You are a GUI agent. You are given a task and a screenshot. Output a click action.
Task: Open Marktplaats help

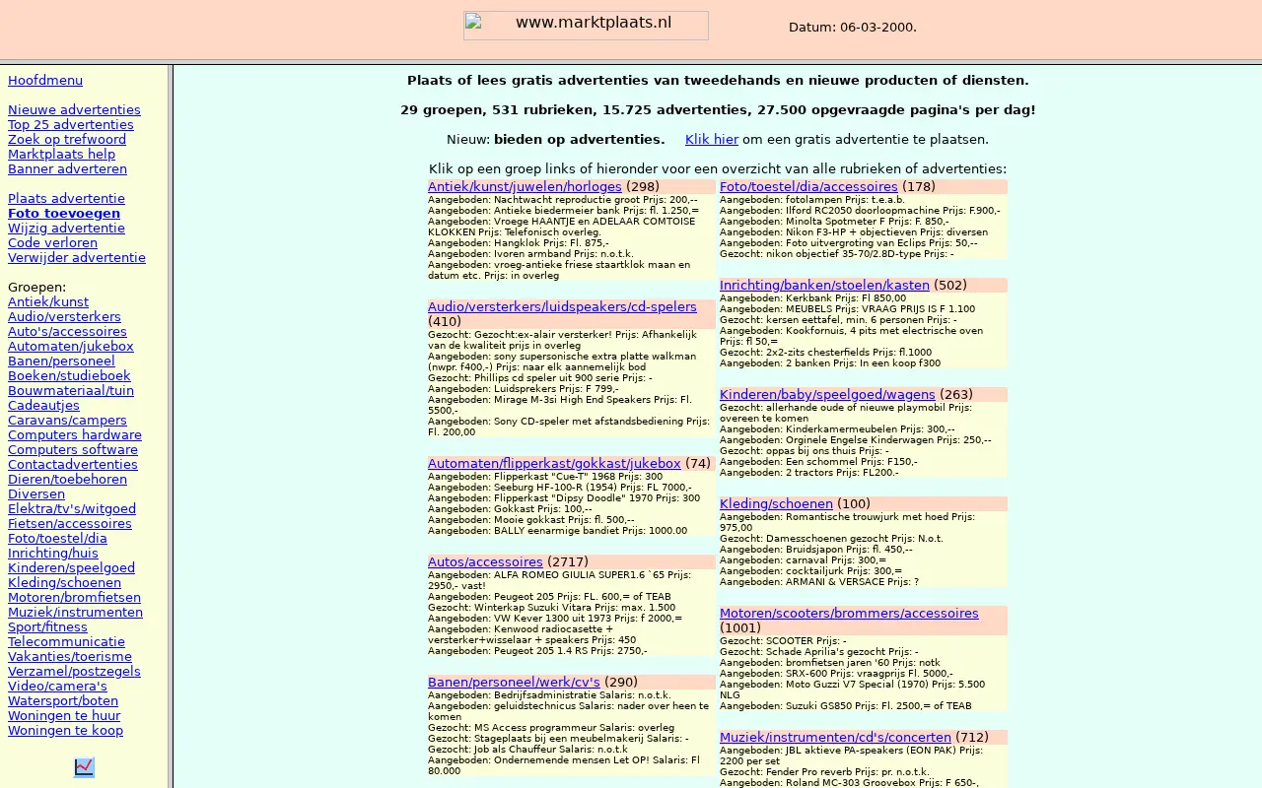tap(61, 154)
